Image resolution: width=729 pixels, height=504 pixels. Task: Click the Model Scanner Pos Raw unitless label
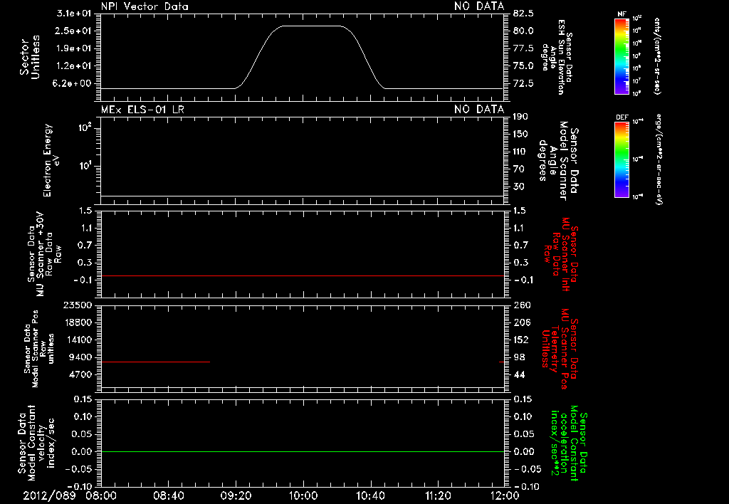tap(39, 349)
